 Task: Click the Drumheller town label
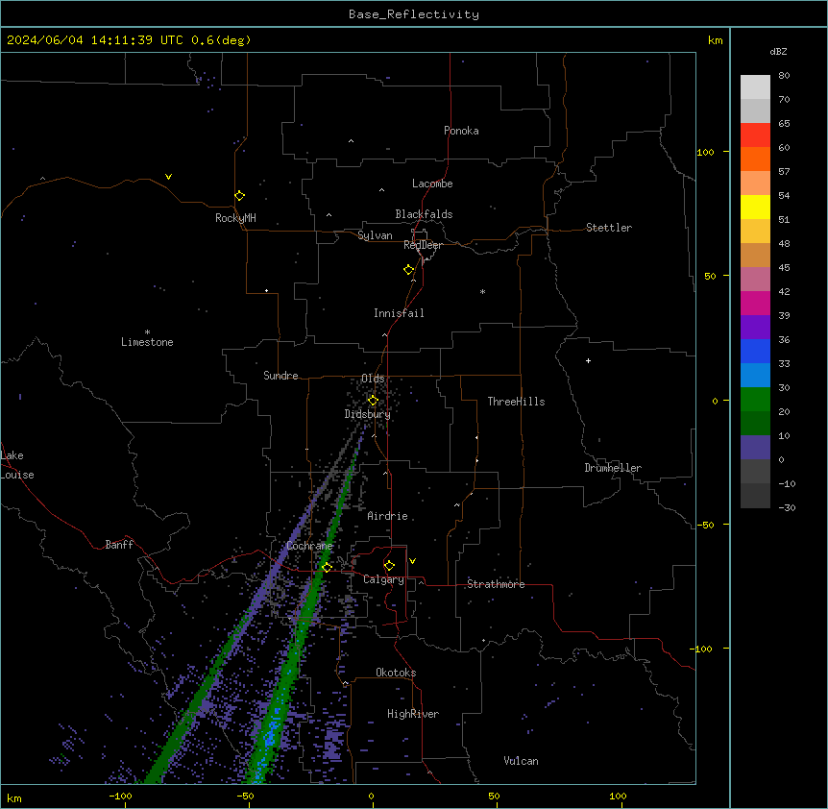click(x=613, y=468)
